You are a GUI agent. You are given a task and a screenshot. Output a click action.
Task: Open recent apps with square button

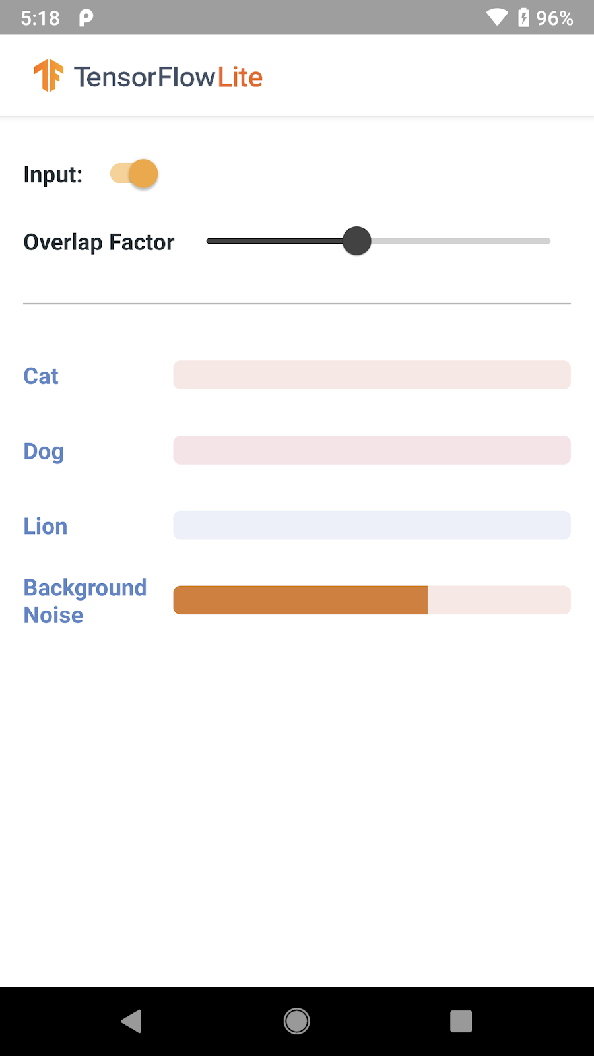click(x=461, y=1021)
